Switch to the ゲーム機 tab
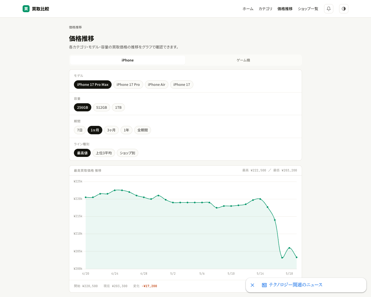Viewport: 371px width, 297px height. pyautogui.click(x=243, y=60)
